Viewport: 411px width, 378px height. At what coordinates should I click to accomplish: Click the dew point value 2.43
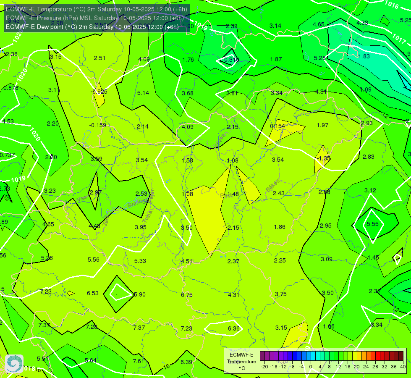279,193
